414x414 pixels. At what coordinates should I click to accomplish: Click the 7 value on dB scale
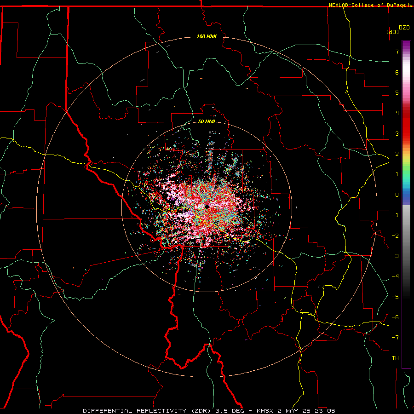click(397, 52)
